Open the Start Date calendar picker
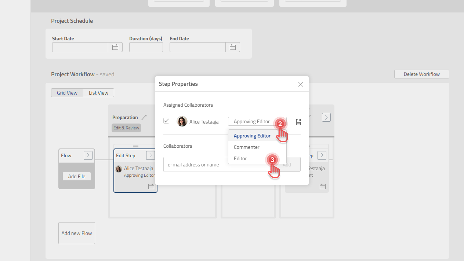 (x=115, y=47)
